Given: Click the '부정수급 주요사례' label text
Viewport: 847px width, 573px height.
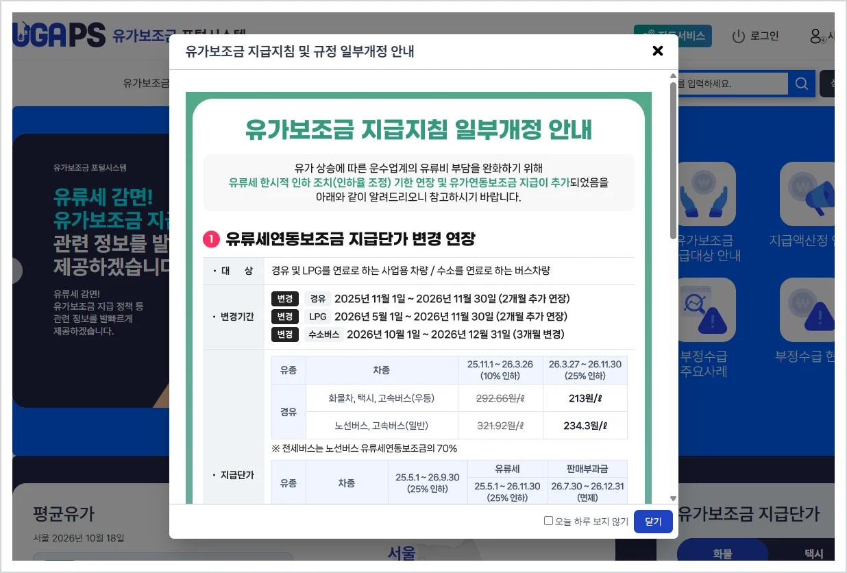Looking at the screenshot, I should coord(704,364).
